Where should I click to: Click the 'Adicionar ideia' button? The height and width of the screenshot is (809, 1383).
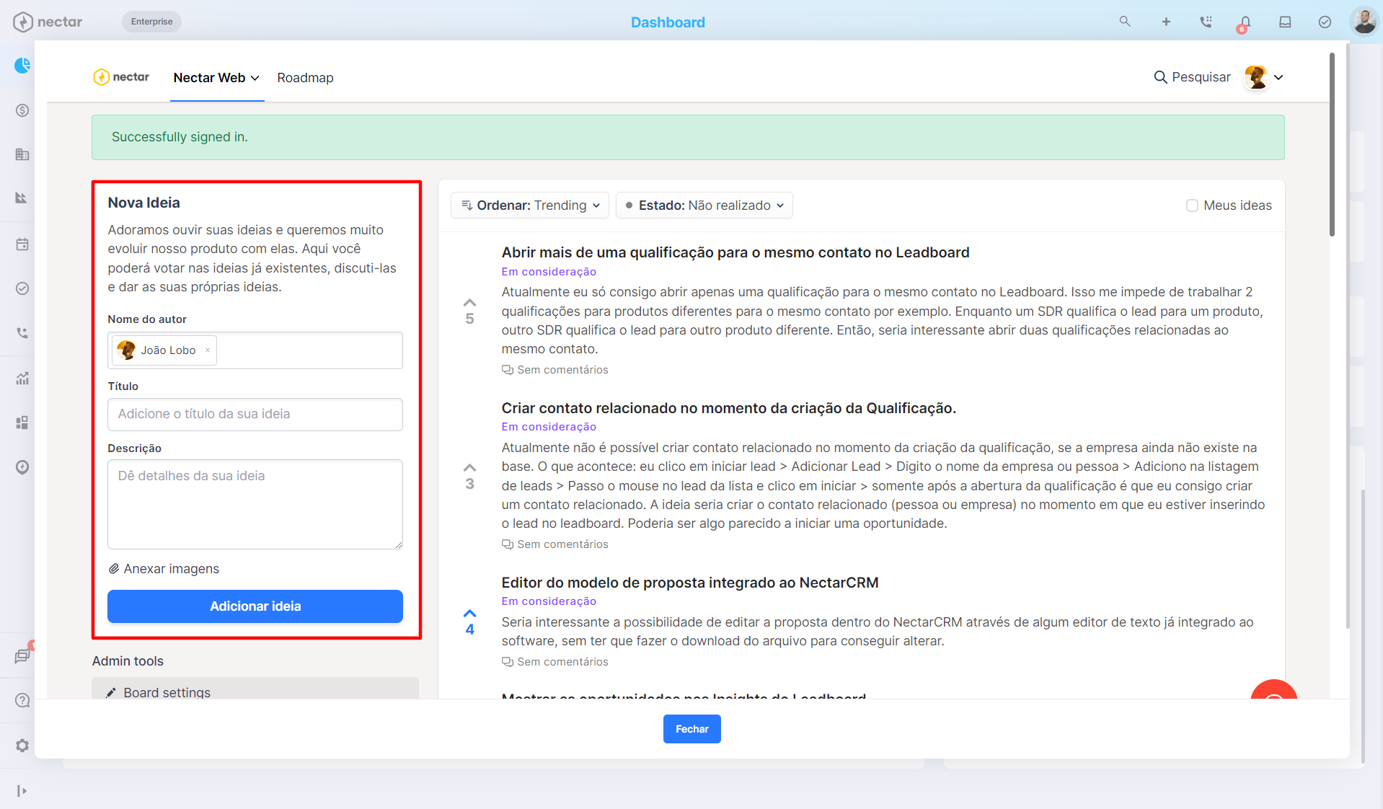tap(255, 606)
